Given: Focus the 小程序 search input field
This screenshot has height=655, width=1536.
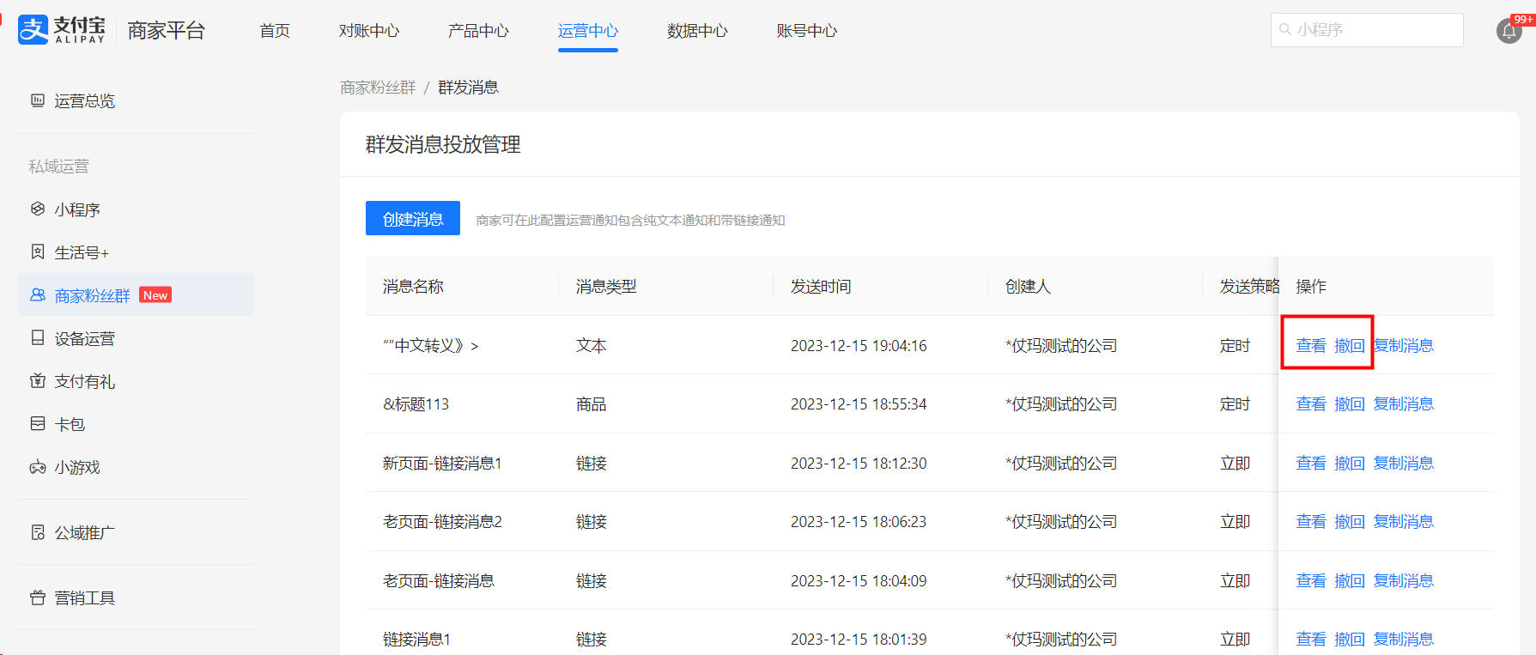Looking at the screenshot, I should (x=1374, y=30).
